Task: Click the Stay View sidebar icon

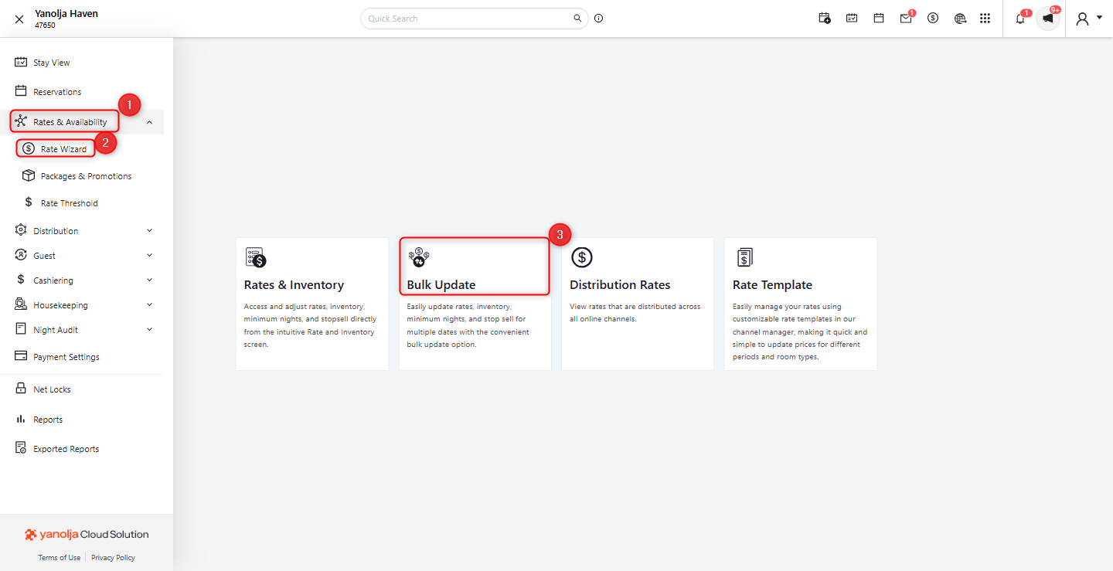Action: pyautogui.click(x=21, y=62)
